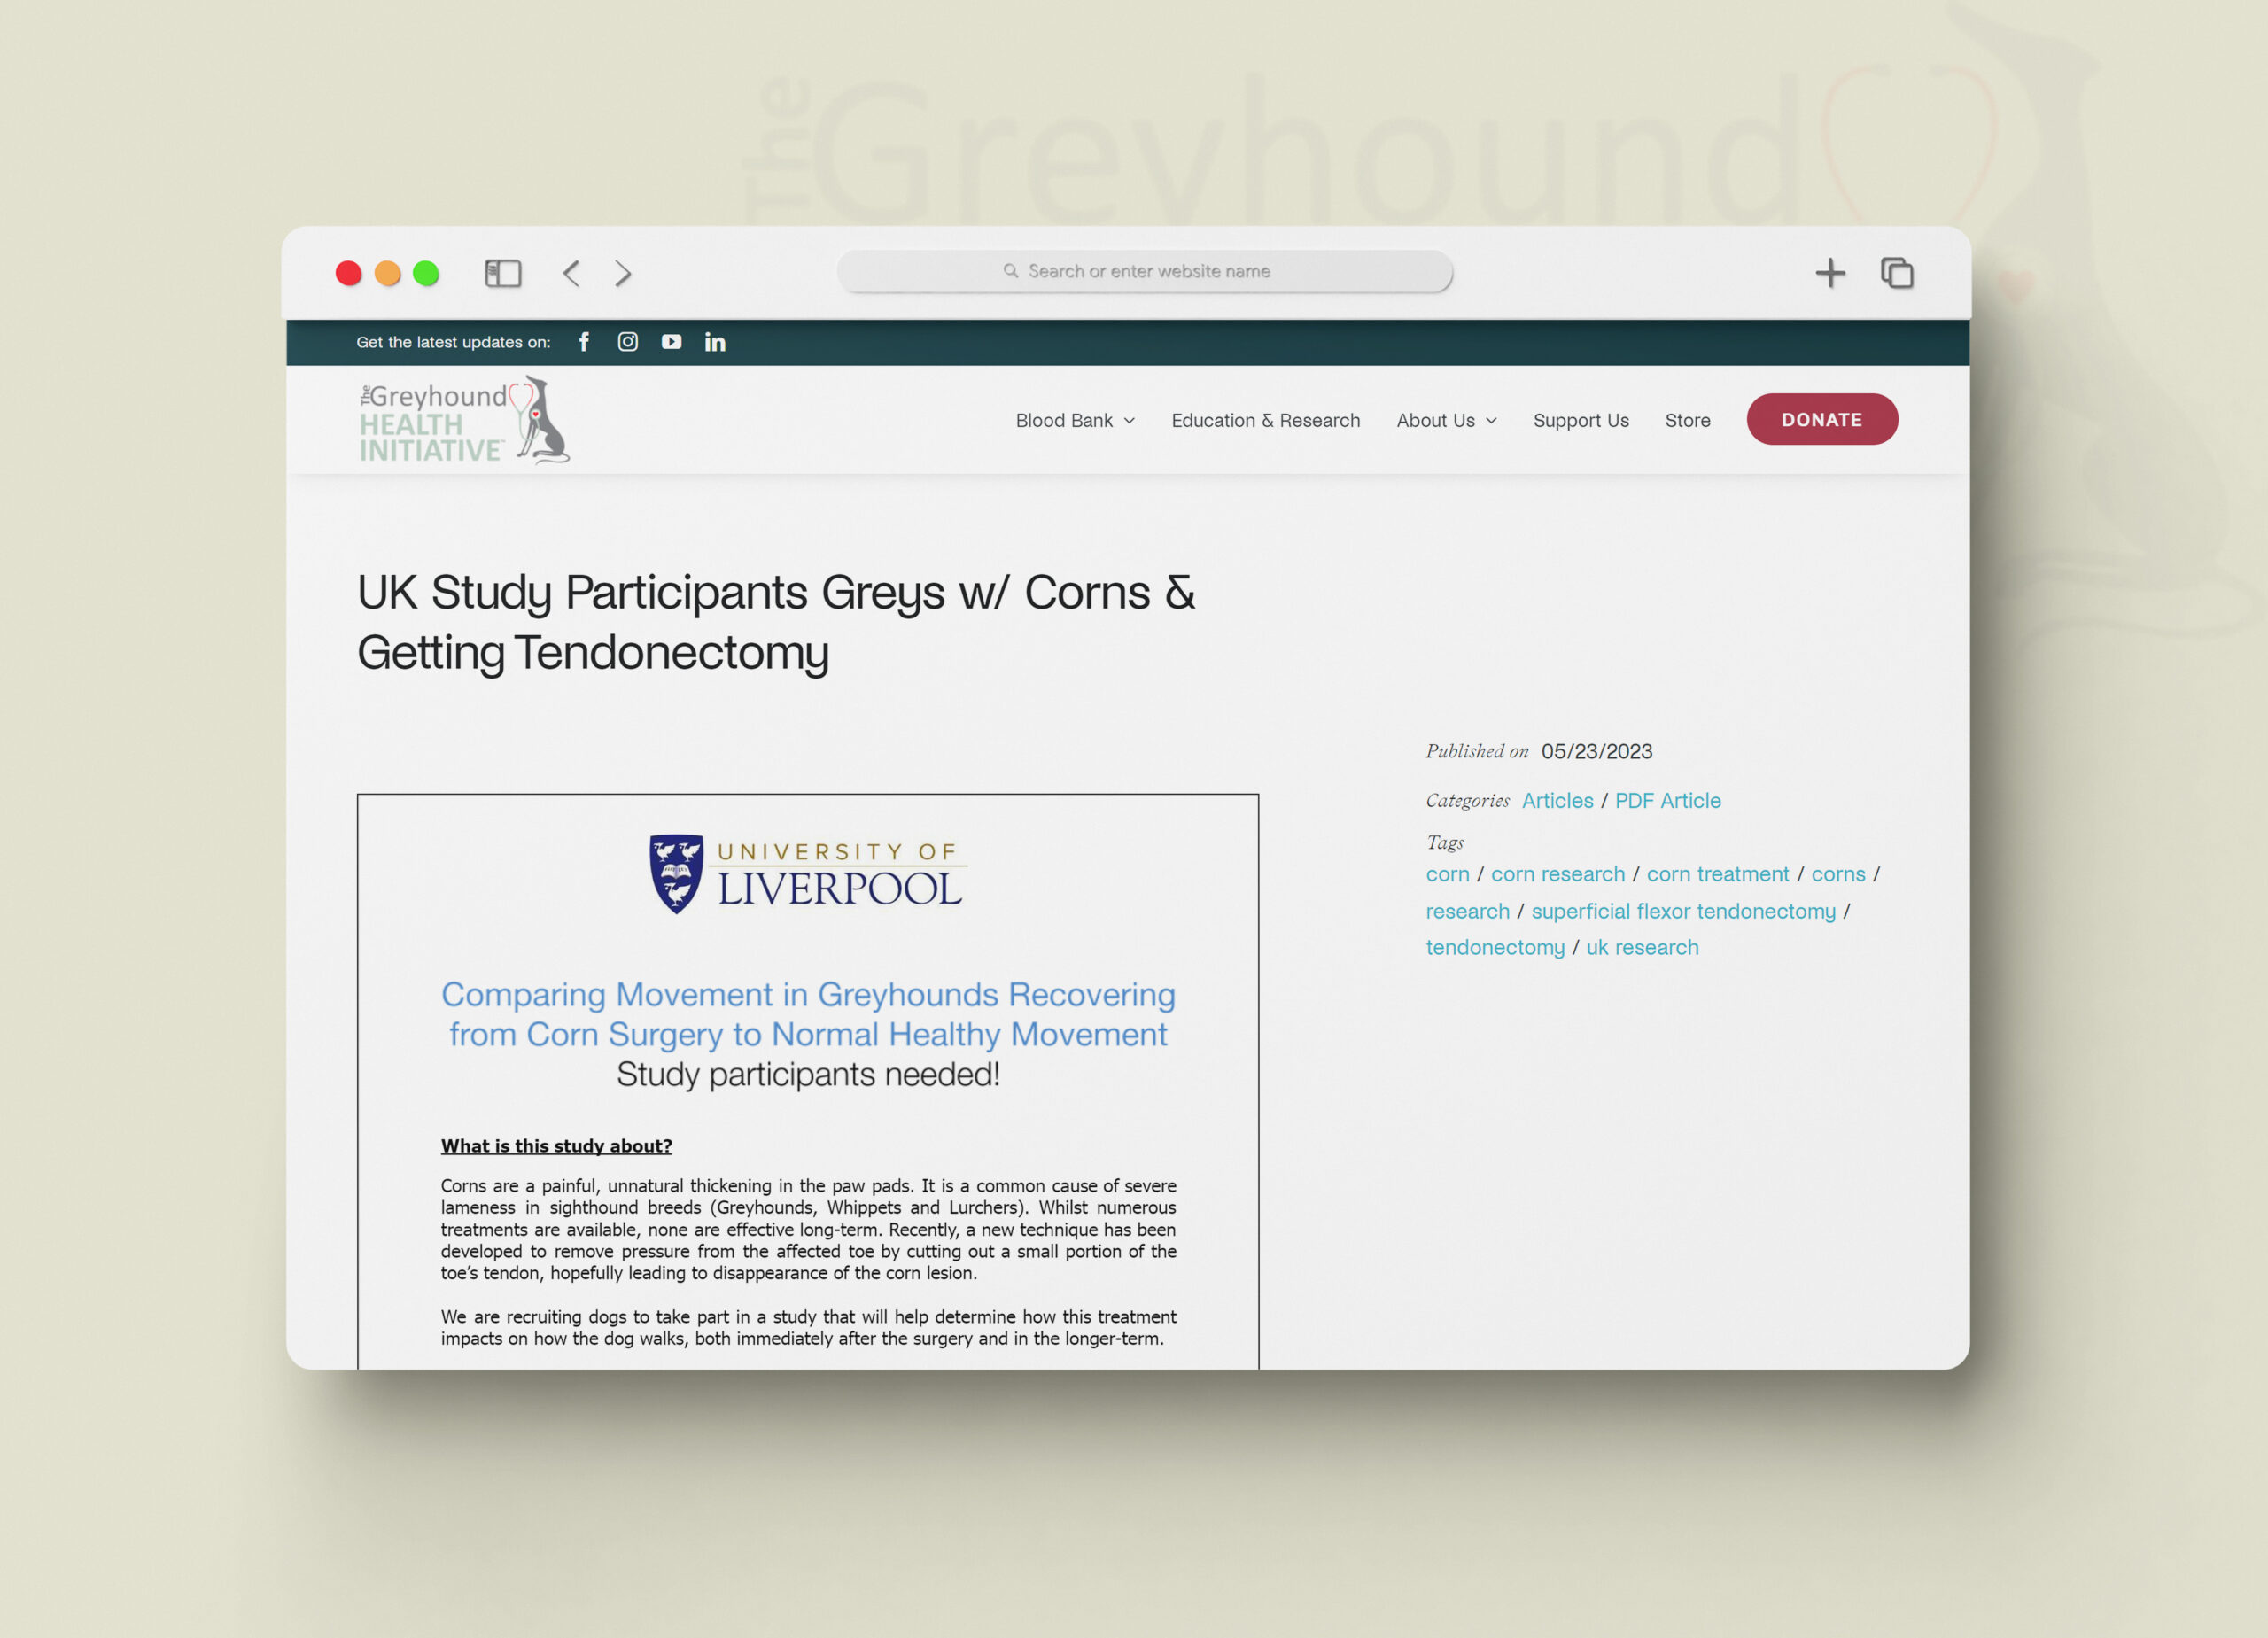This screenshot has width=2268, height=1638.
Task: Open the Instagram social icon
Action: coord(628,342)
